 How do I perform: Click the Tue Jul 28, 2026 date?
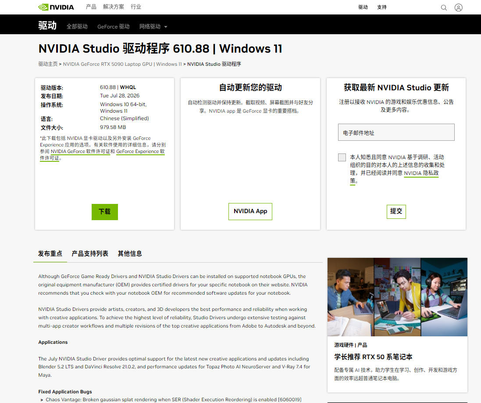[120, 96]
